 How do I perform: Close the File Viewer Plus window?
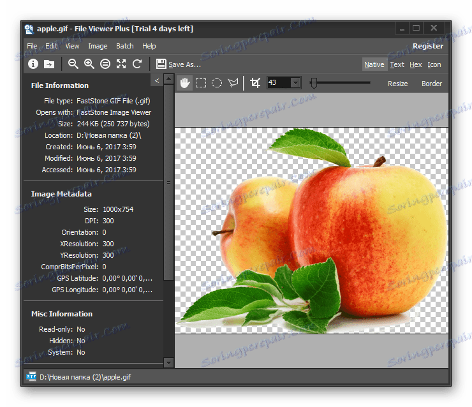434,28
